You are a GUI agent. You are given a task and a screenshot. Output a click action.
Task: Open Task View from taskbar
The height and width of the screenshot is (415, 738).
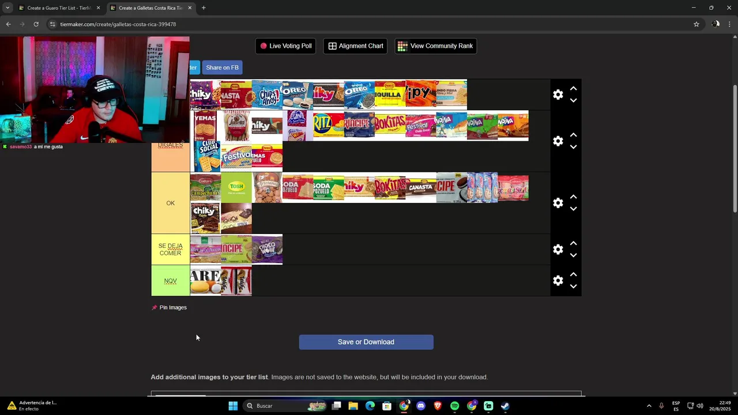[337, 406]
